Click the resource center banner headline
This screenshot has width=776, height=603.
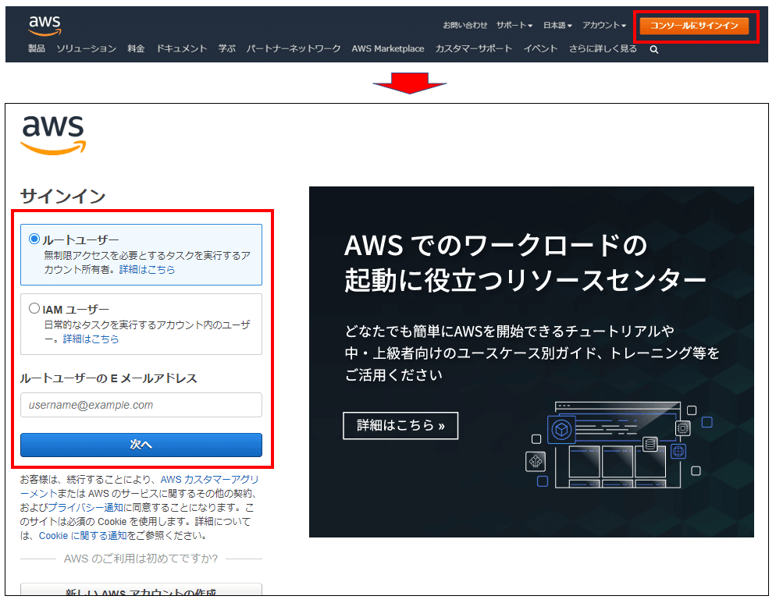pos(525,263)
